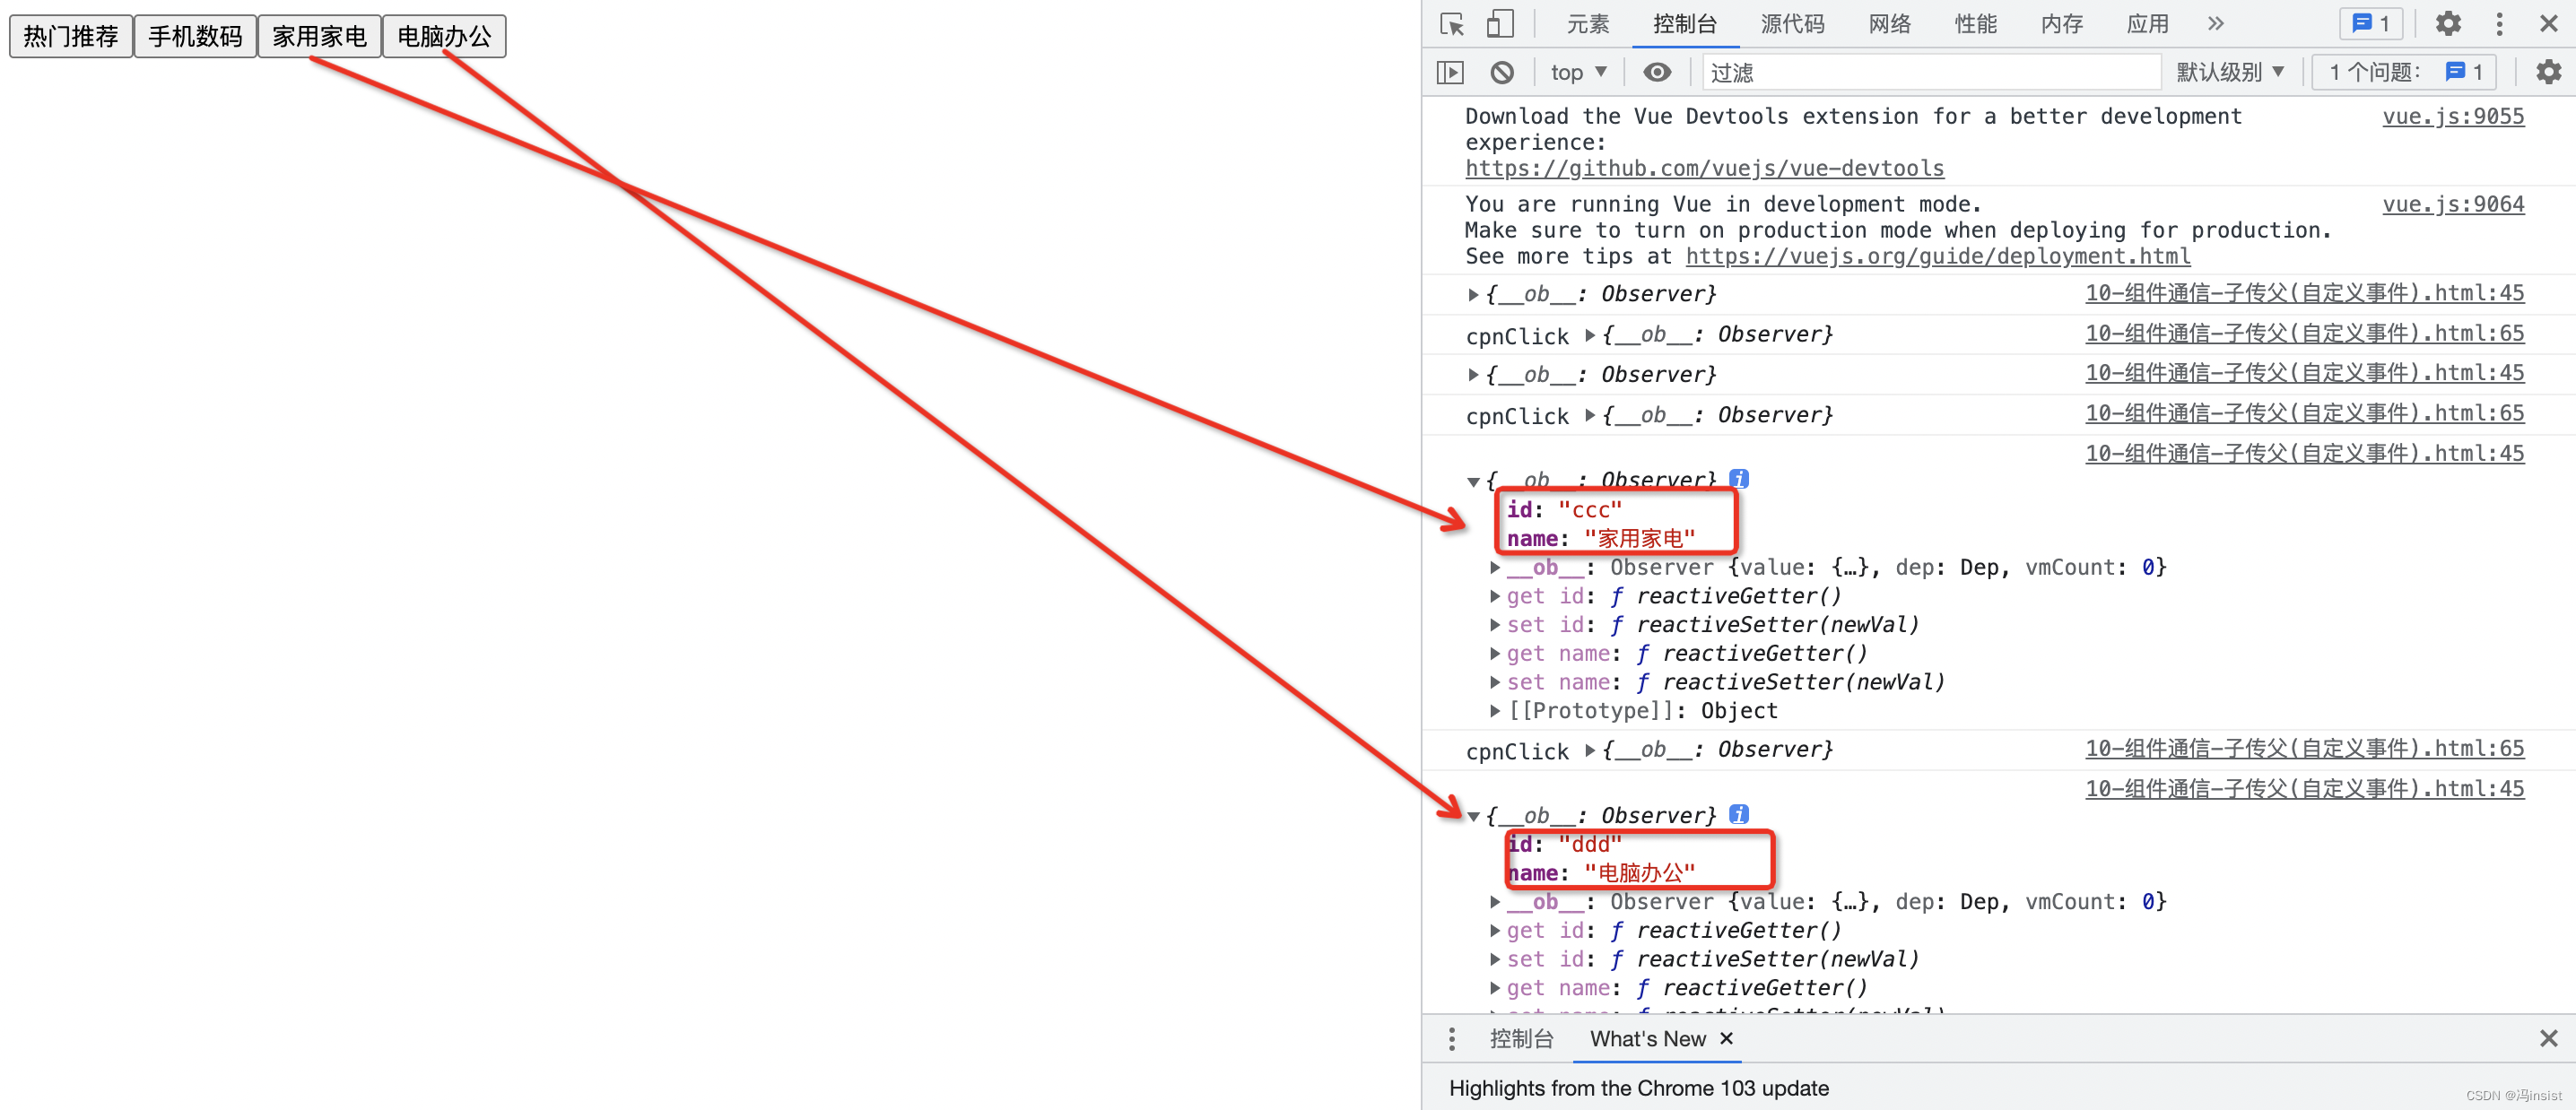Toggle the console sidebar icon

(x=1450, y=72)
